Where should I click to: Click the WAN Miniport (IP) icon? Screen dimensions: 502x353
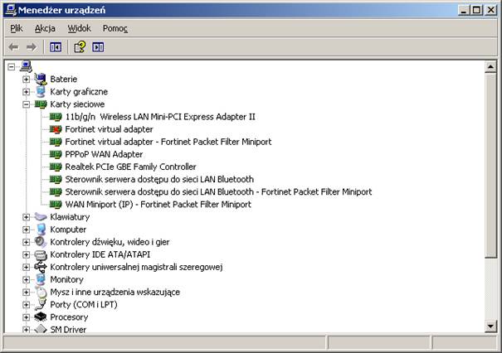(x=56, y=205)
